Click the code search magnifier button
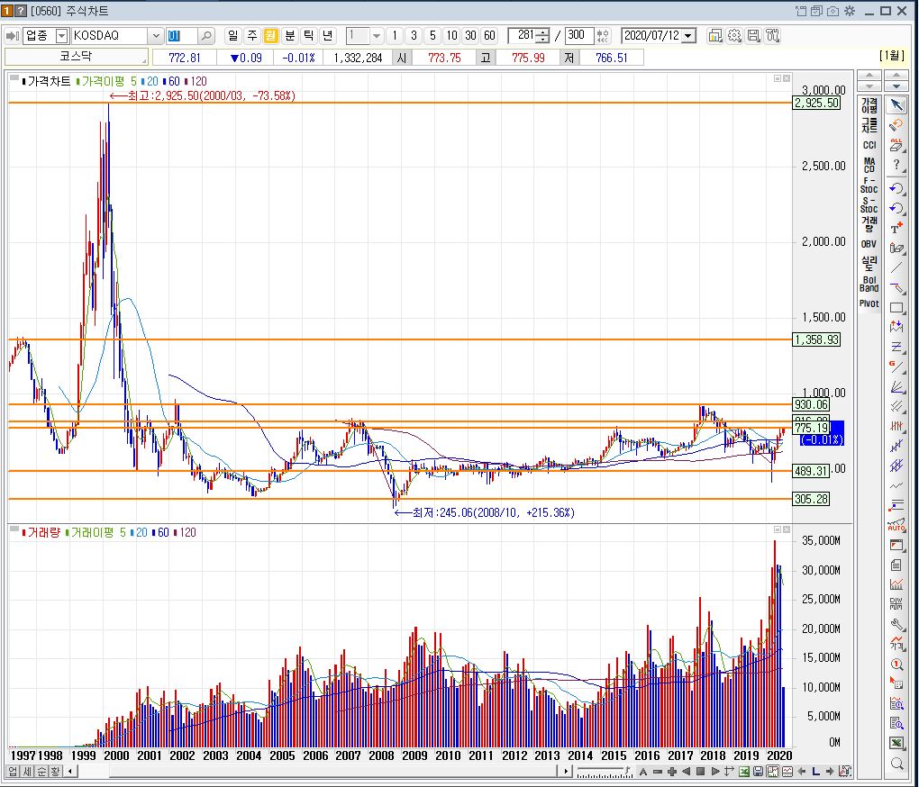The height and width of the screenshot is (787, 919). coord(206,36)
